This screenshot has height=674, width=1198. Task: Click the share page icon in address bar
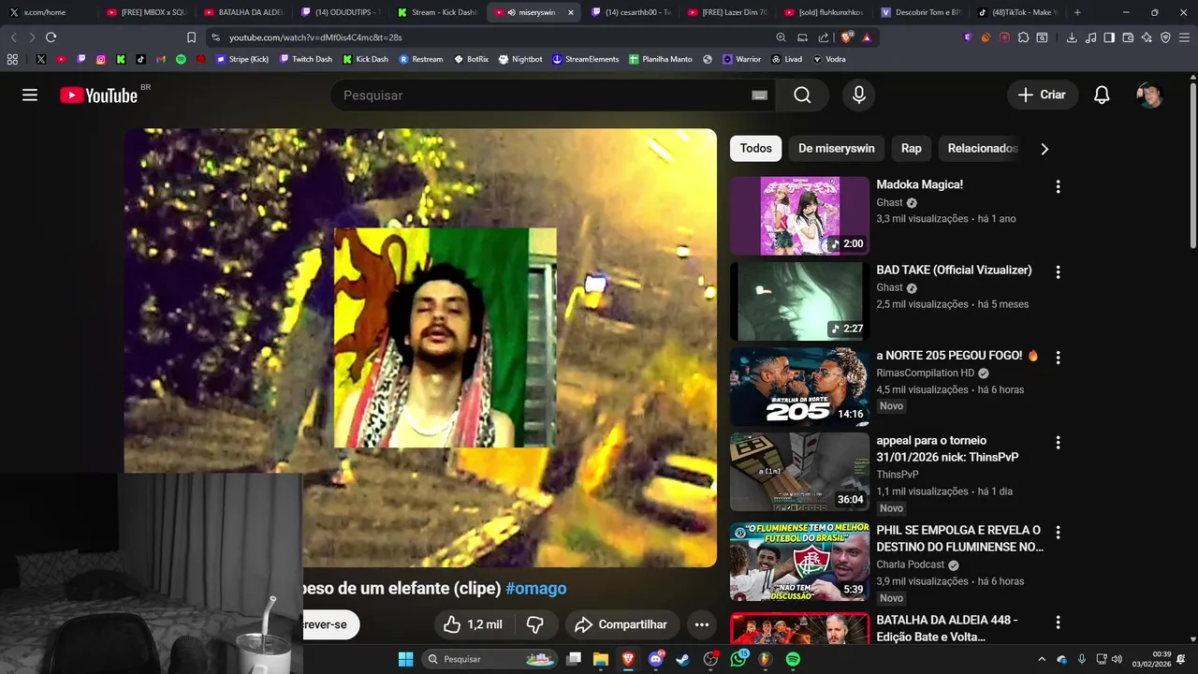click(x=824, y=37)
